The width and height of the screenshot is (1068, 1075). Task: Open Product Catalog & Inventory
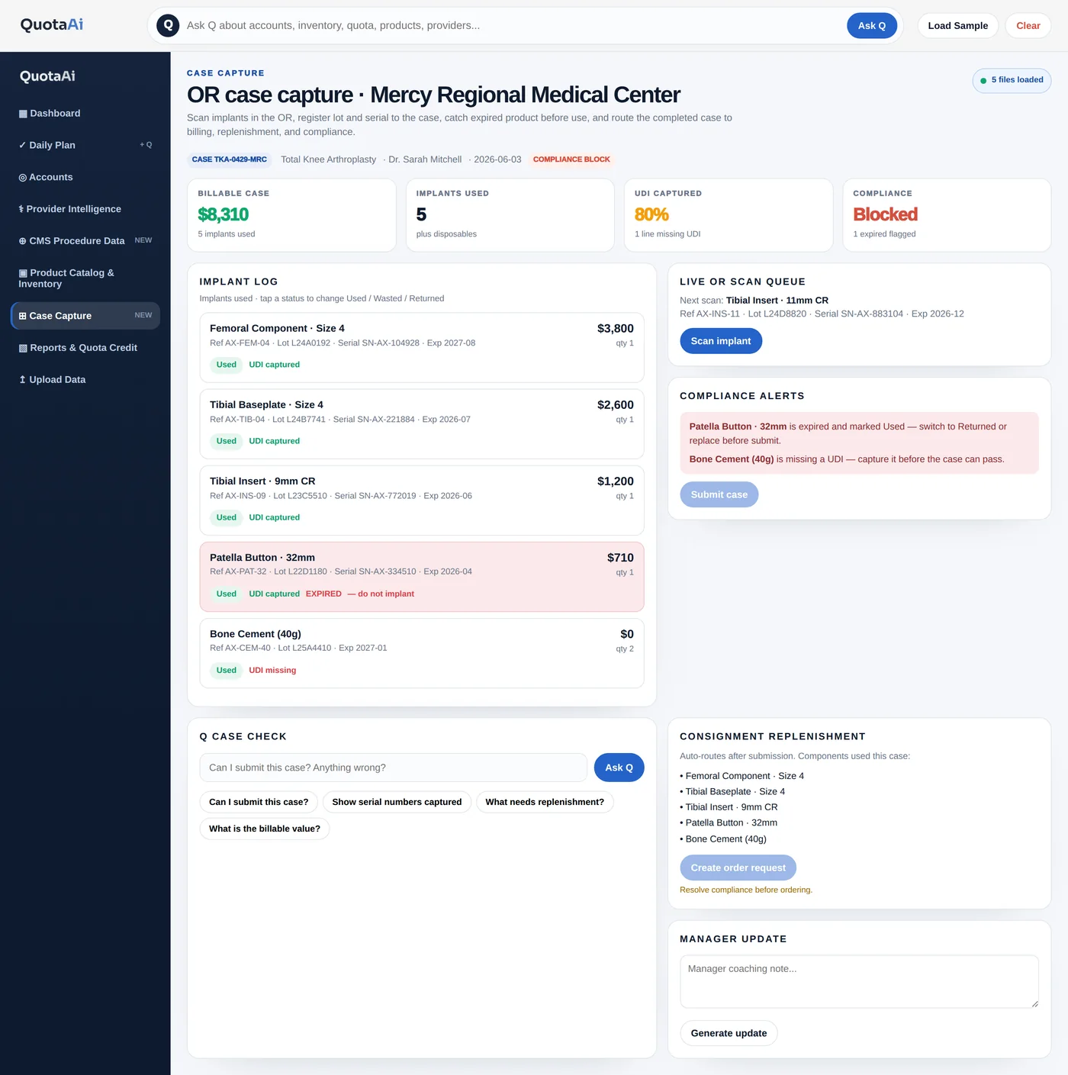[85, 278]
